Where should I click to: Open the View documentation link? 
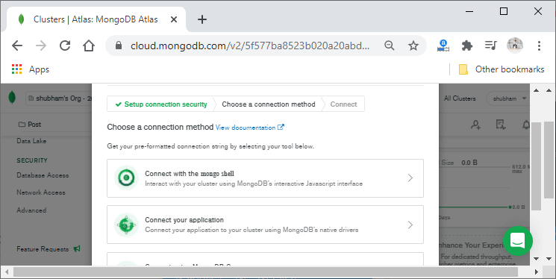point(249,128)
